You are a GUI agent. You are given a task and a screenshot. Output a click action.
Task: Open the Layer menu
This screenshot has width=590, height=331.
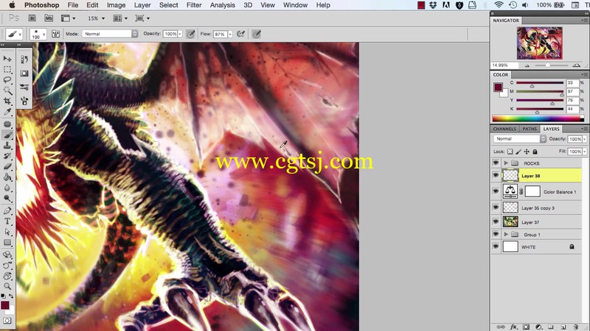(142, 5)
